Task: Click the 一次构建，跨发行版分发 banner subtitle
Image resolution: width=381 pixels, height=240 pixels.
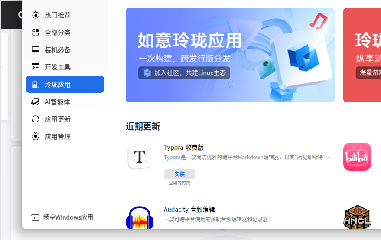Action: (184, 59)
